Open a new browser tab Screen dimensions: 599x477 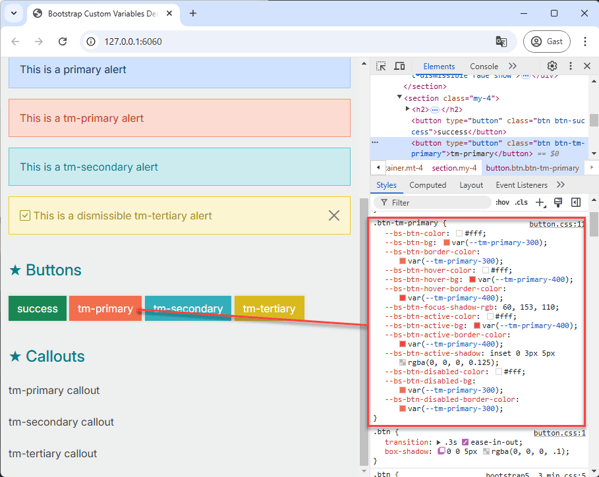(193, 13)
